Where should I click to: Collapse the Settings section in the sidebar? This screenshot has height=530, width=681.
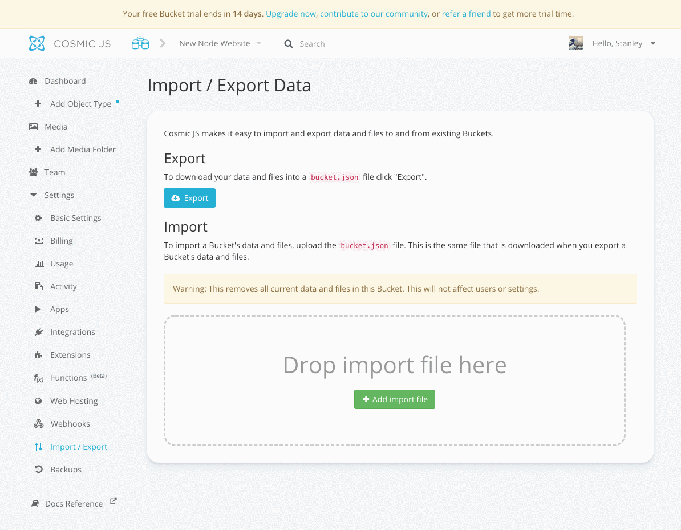click(x=53, y=195)
